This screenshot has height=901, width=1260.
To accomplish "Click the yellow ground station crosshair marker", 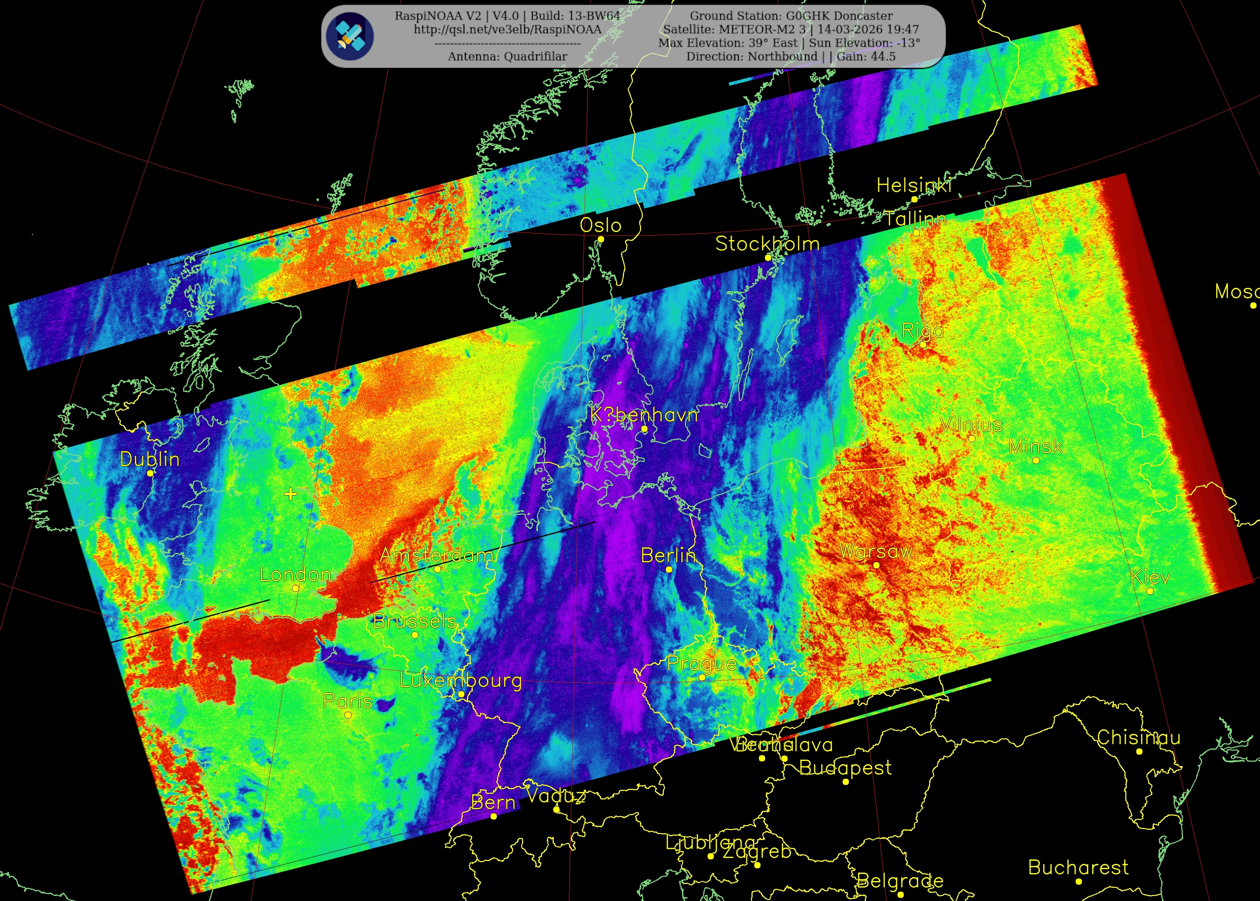I will click(x=291, y=494).
